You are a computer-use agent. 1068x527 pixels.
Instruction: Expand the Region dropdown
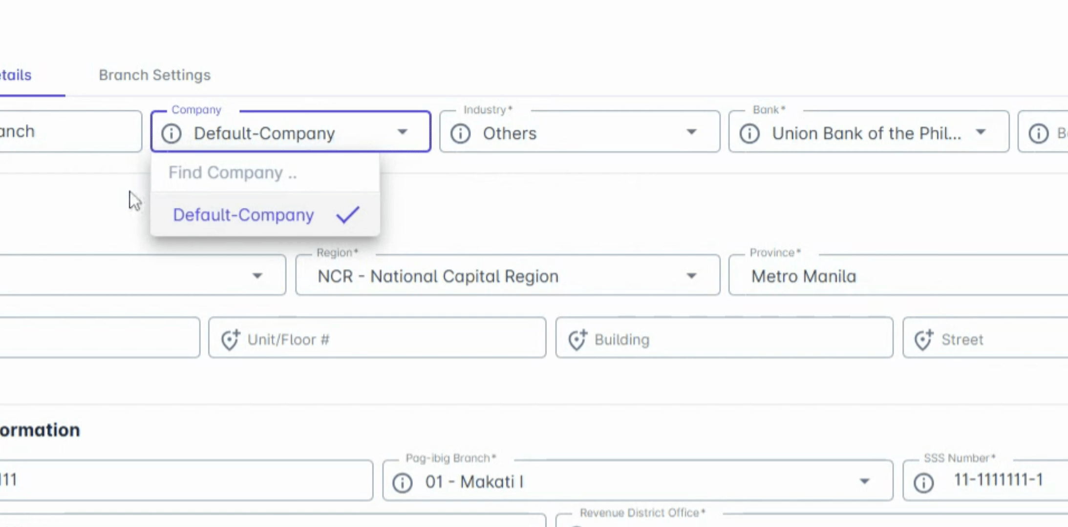(691, 276)
